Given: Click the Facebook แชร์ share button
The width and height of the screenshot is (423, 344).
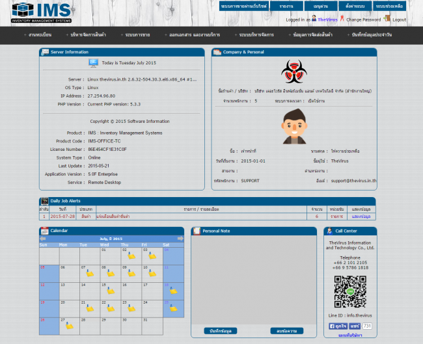Looking at the screenshot, I should click(355, 326).
